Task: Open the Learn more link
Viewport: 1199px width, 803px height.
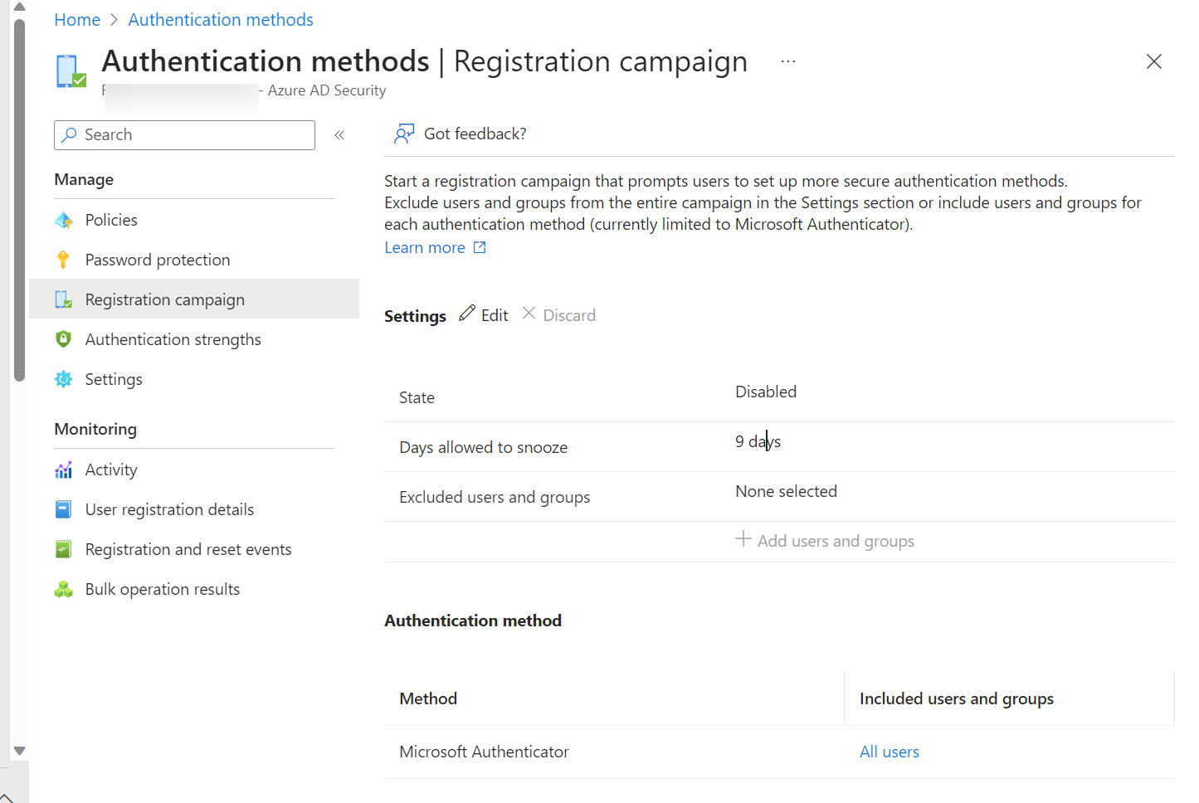Action: (425, 248)
